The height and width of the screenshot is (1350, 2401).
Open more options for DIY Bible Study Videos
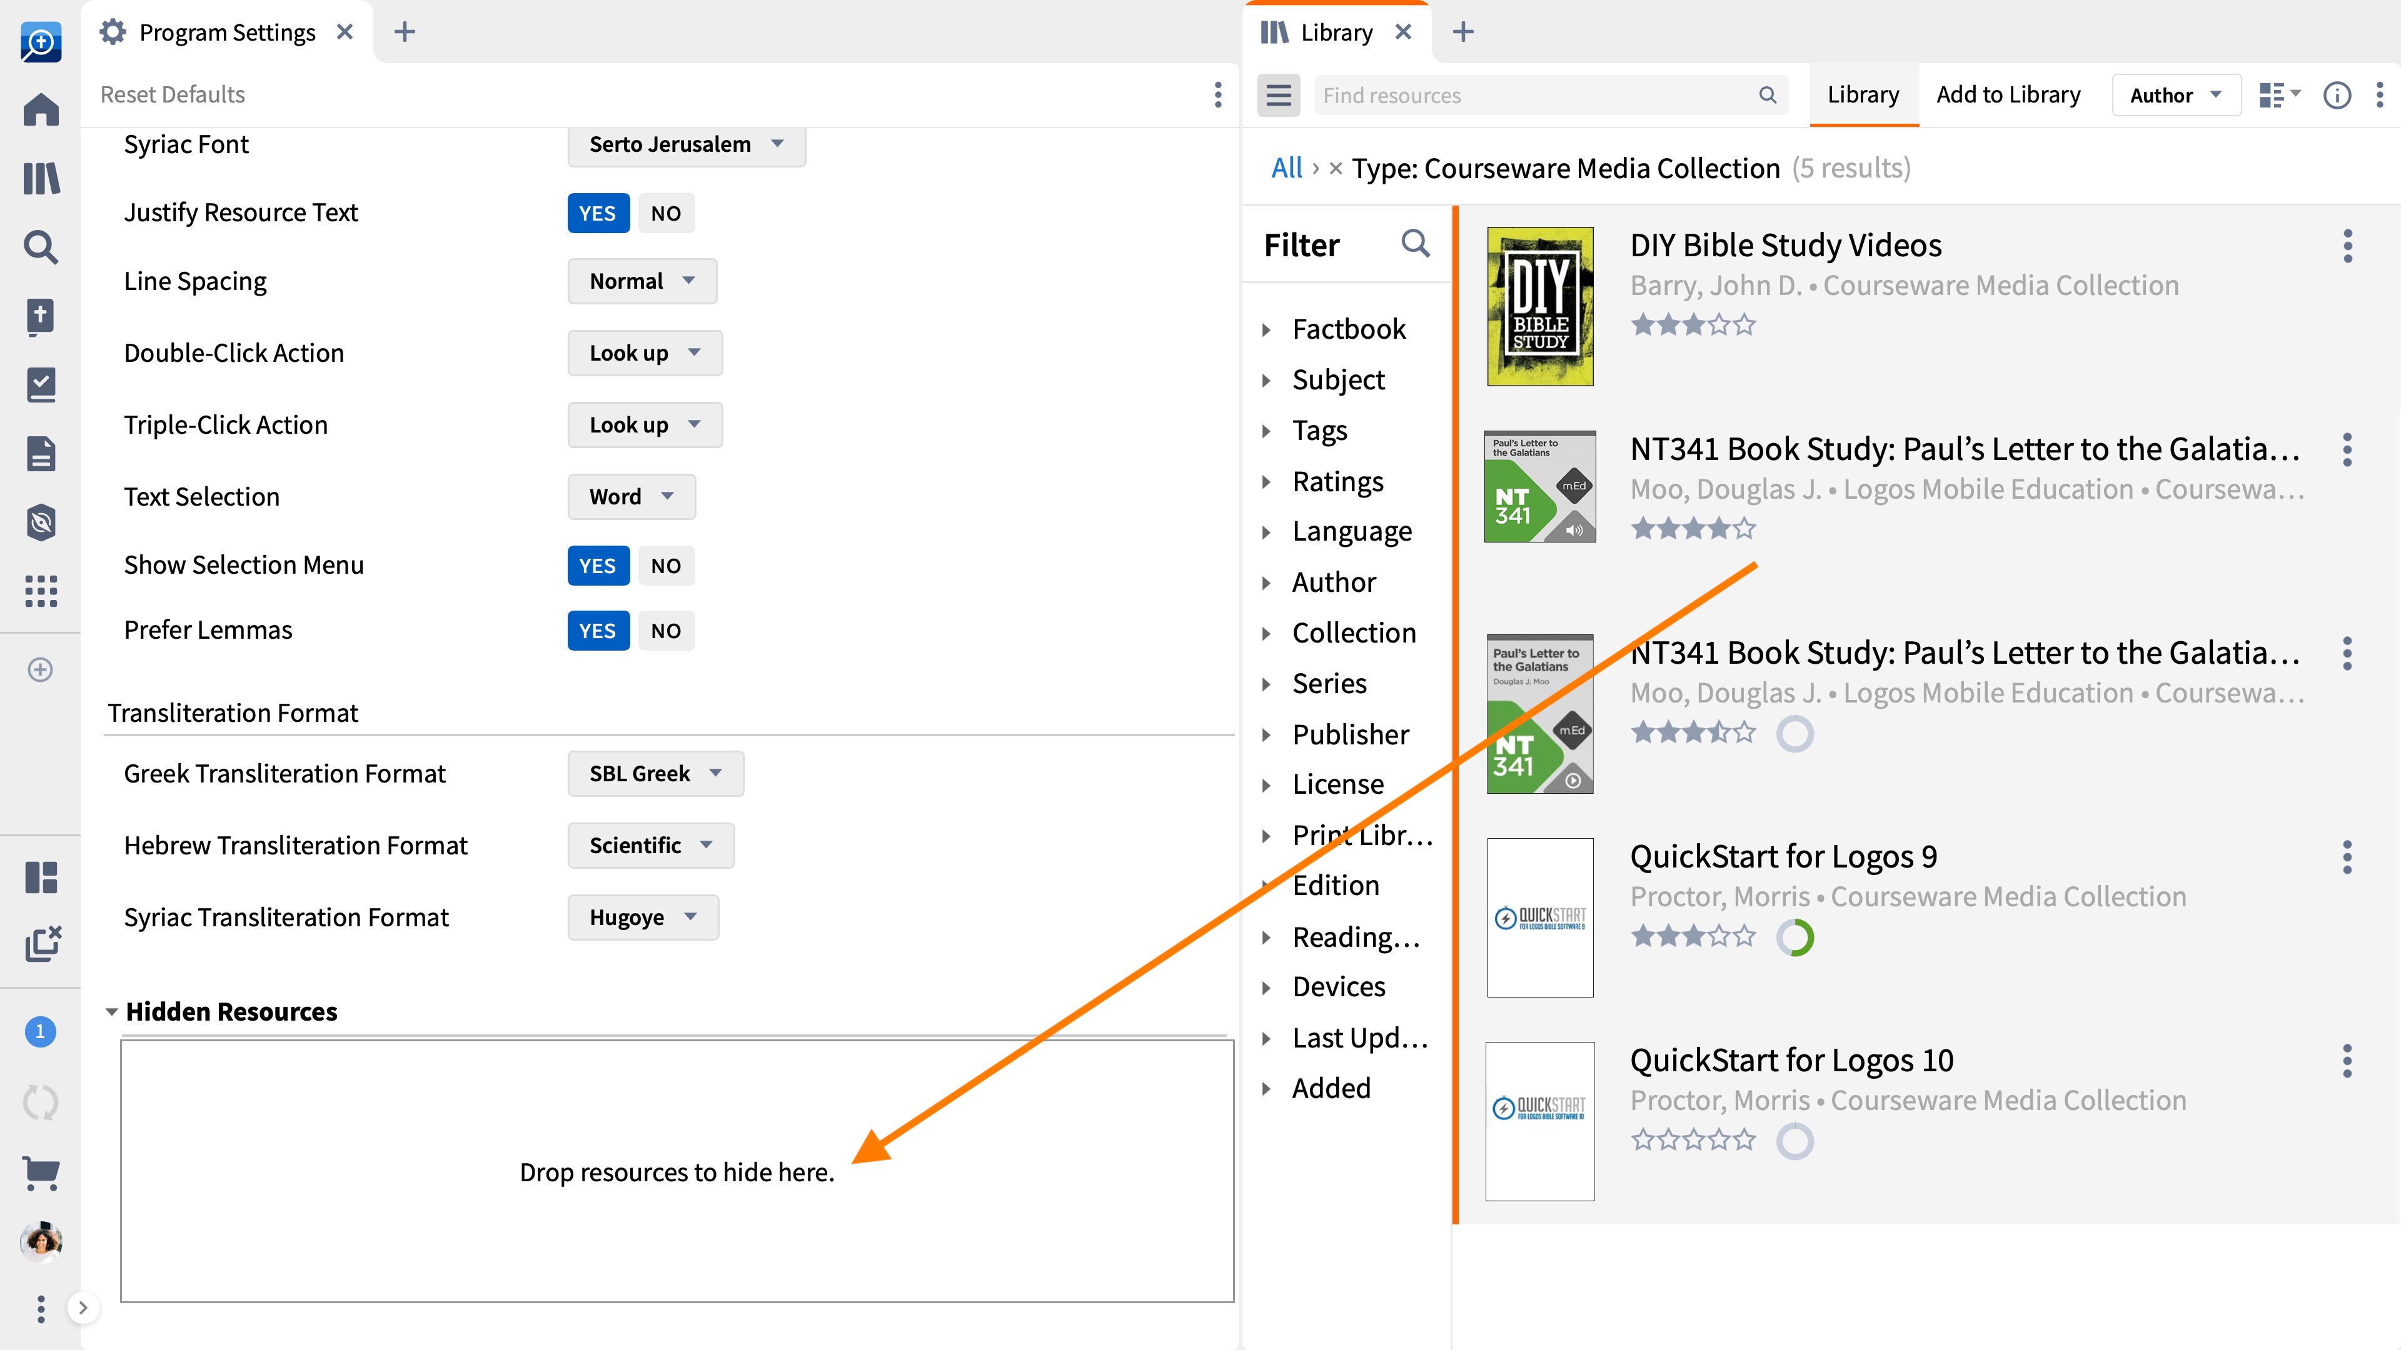pyautogui.click(x=2347, y=246)
